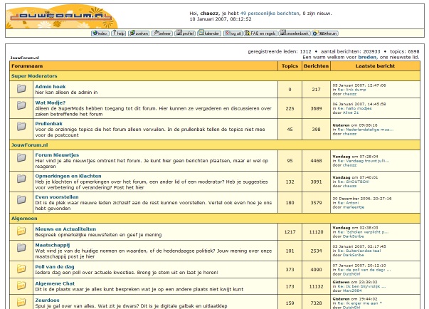Open the help button in navigation bar

point(119,33)
